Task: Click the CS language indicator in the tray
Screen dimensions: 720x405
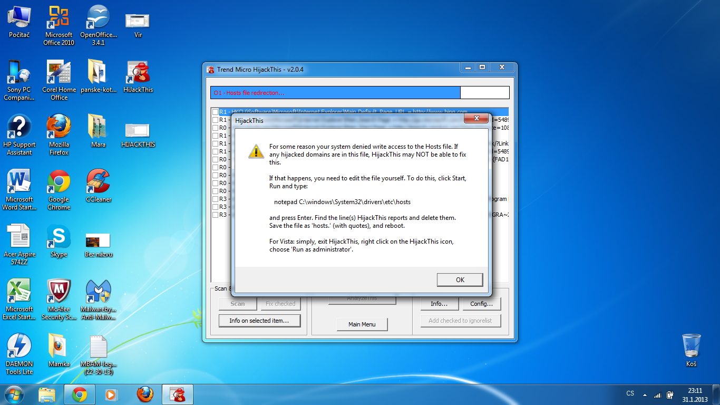Action: [630, 393]
